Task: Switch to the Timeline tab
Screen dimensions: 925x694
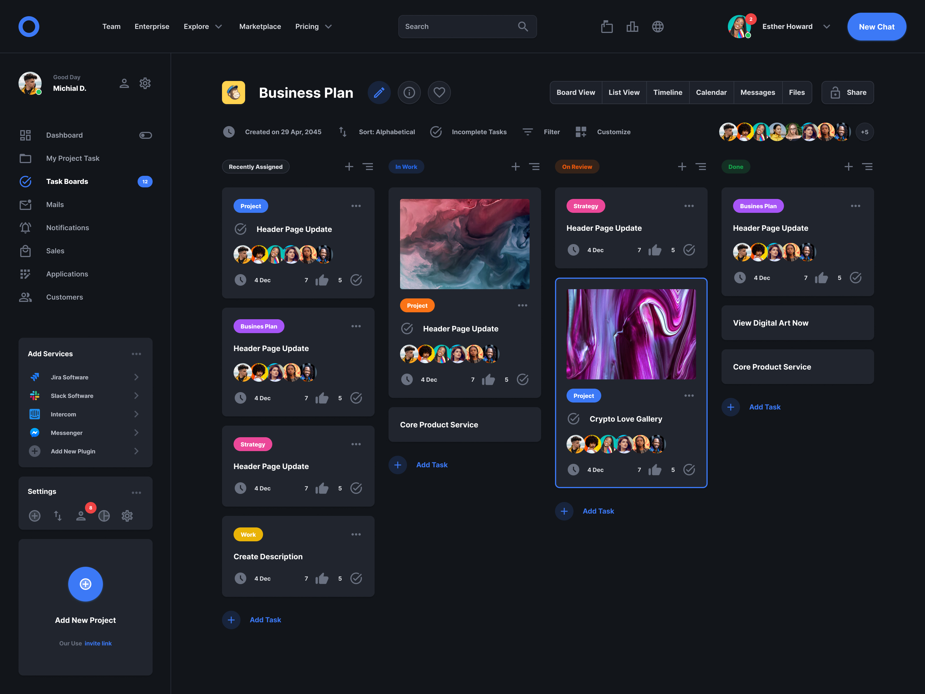Action: pyautogui.click(x=667, y=93)
